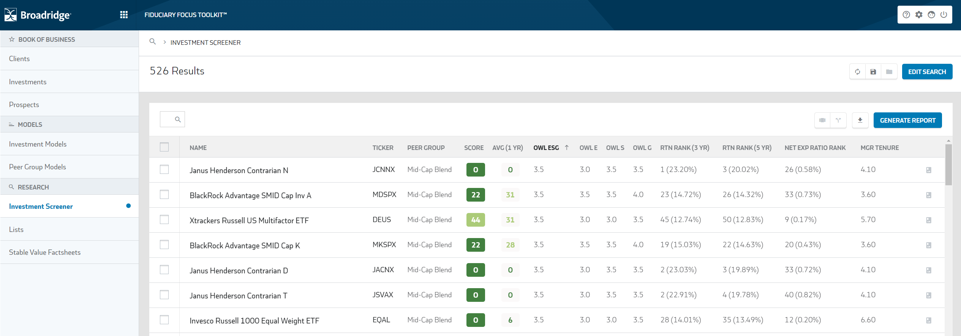Open Clients in the sidebar
Viewport: 961px width, 336px height.
pos(70,59)
